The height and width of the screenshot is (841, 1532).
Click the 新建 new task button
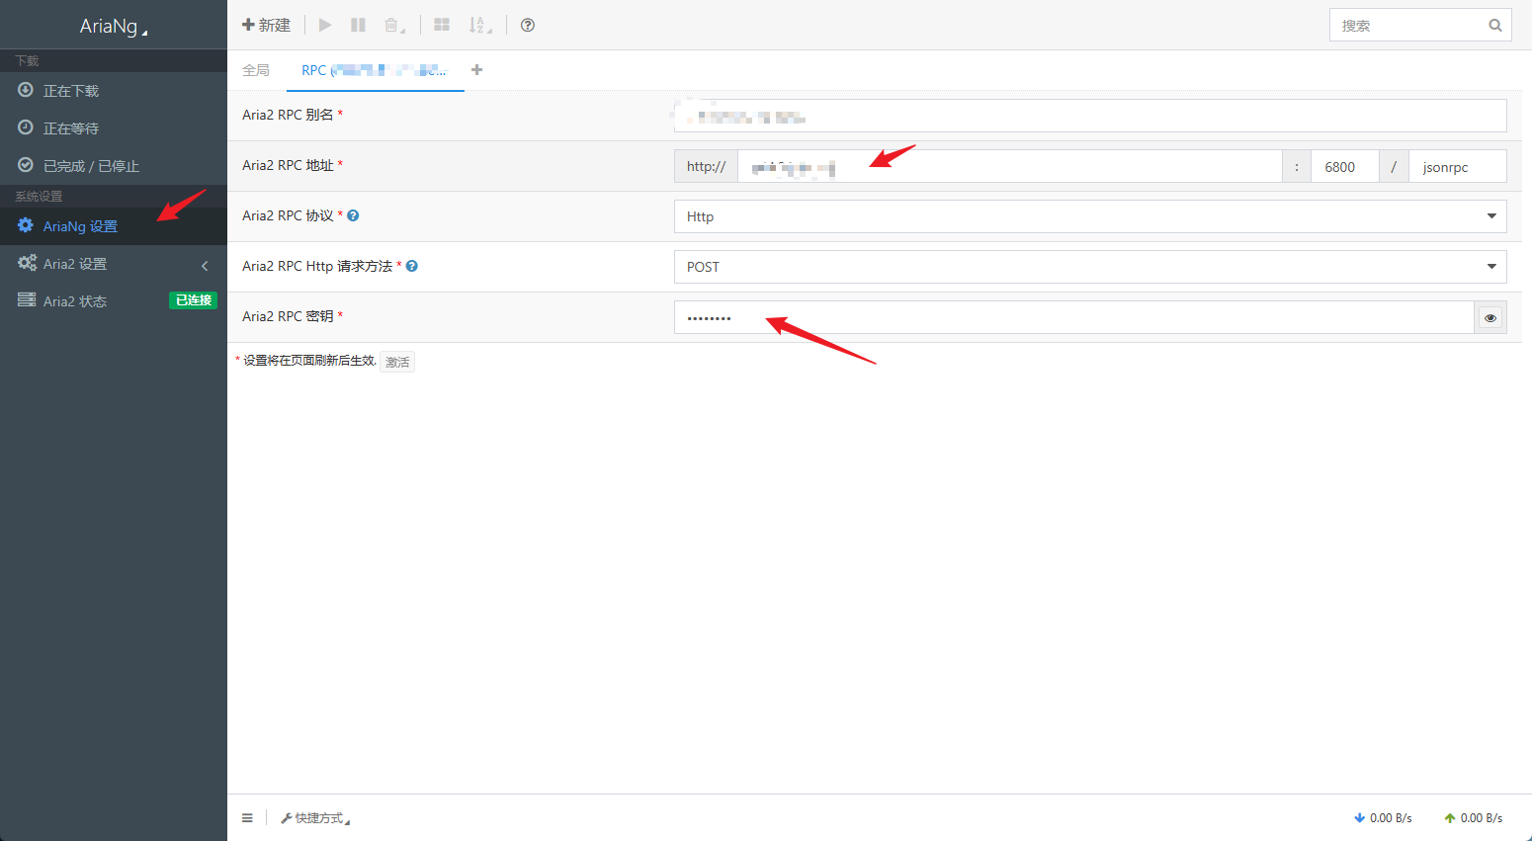pyautogui.click(x=267, y=25)
